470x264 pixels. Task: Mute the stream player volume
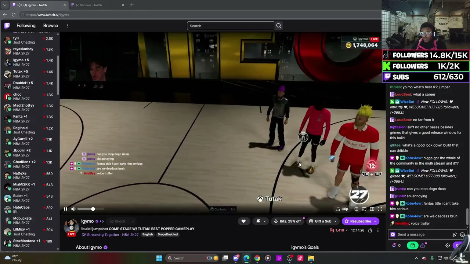click(73, 209)
